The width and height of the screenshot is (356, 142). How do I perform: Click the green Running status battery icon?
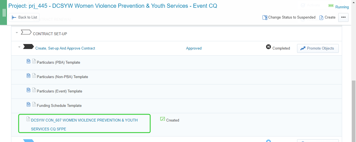(331, 6)
